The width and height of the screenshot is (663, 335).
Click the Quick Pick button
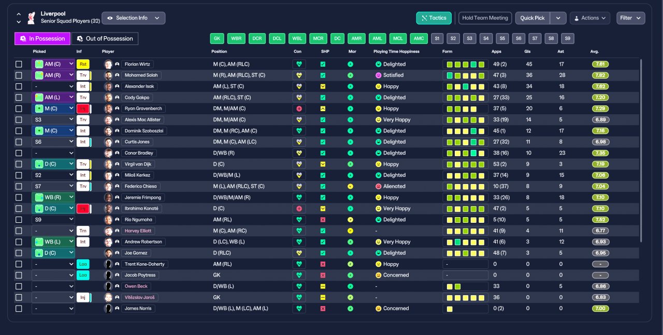point(532,18)
